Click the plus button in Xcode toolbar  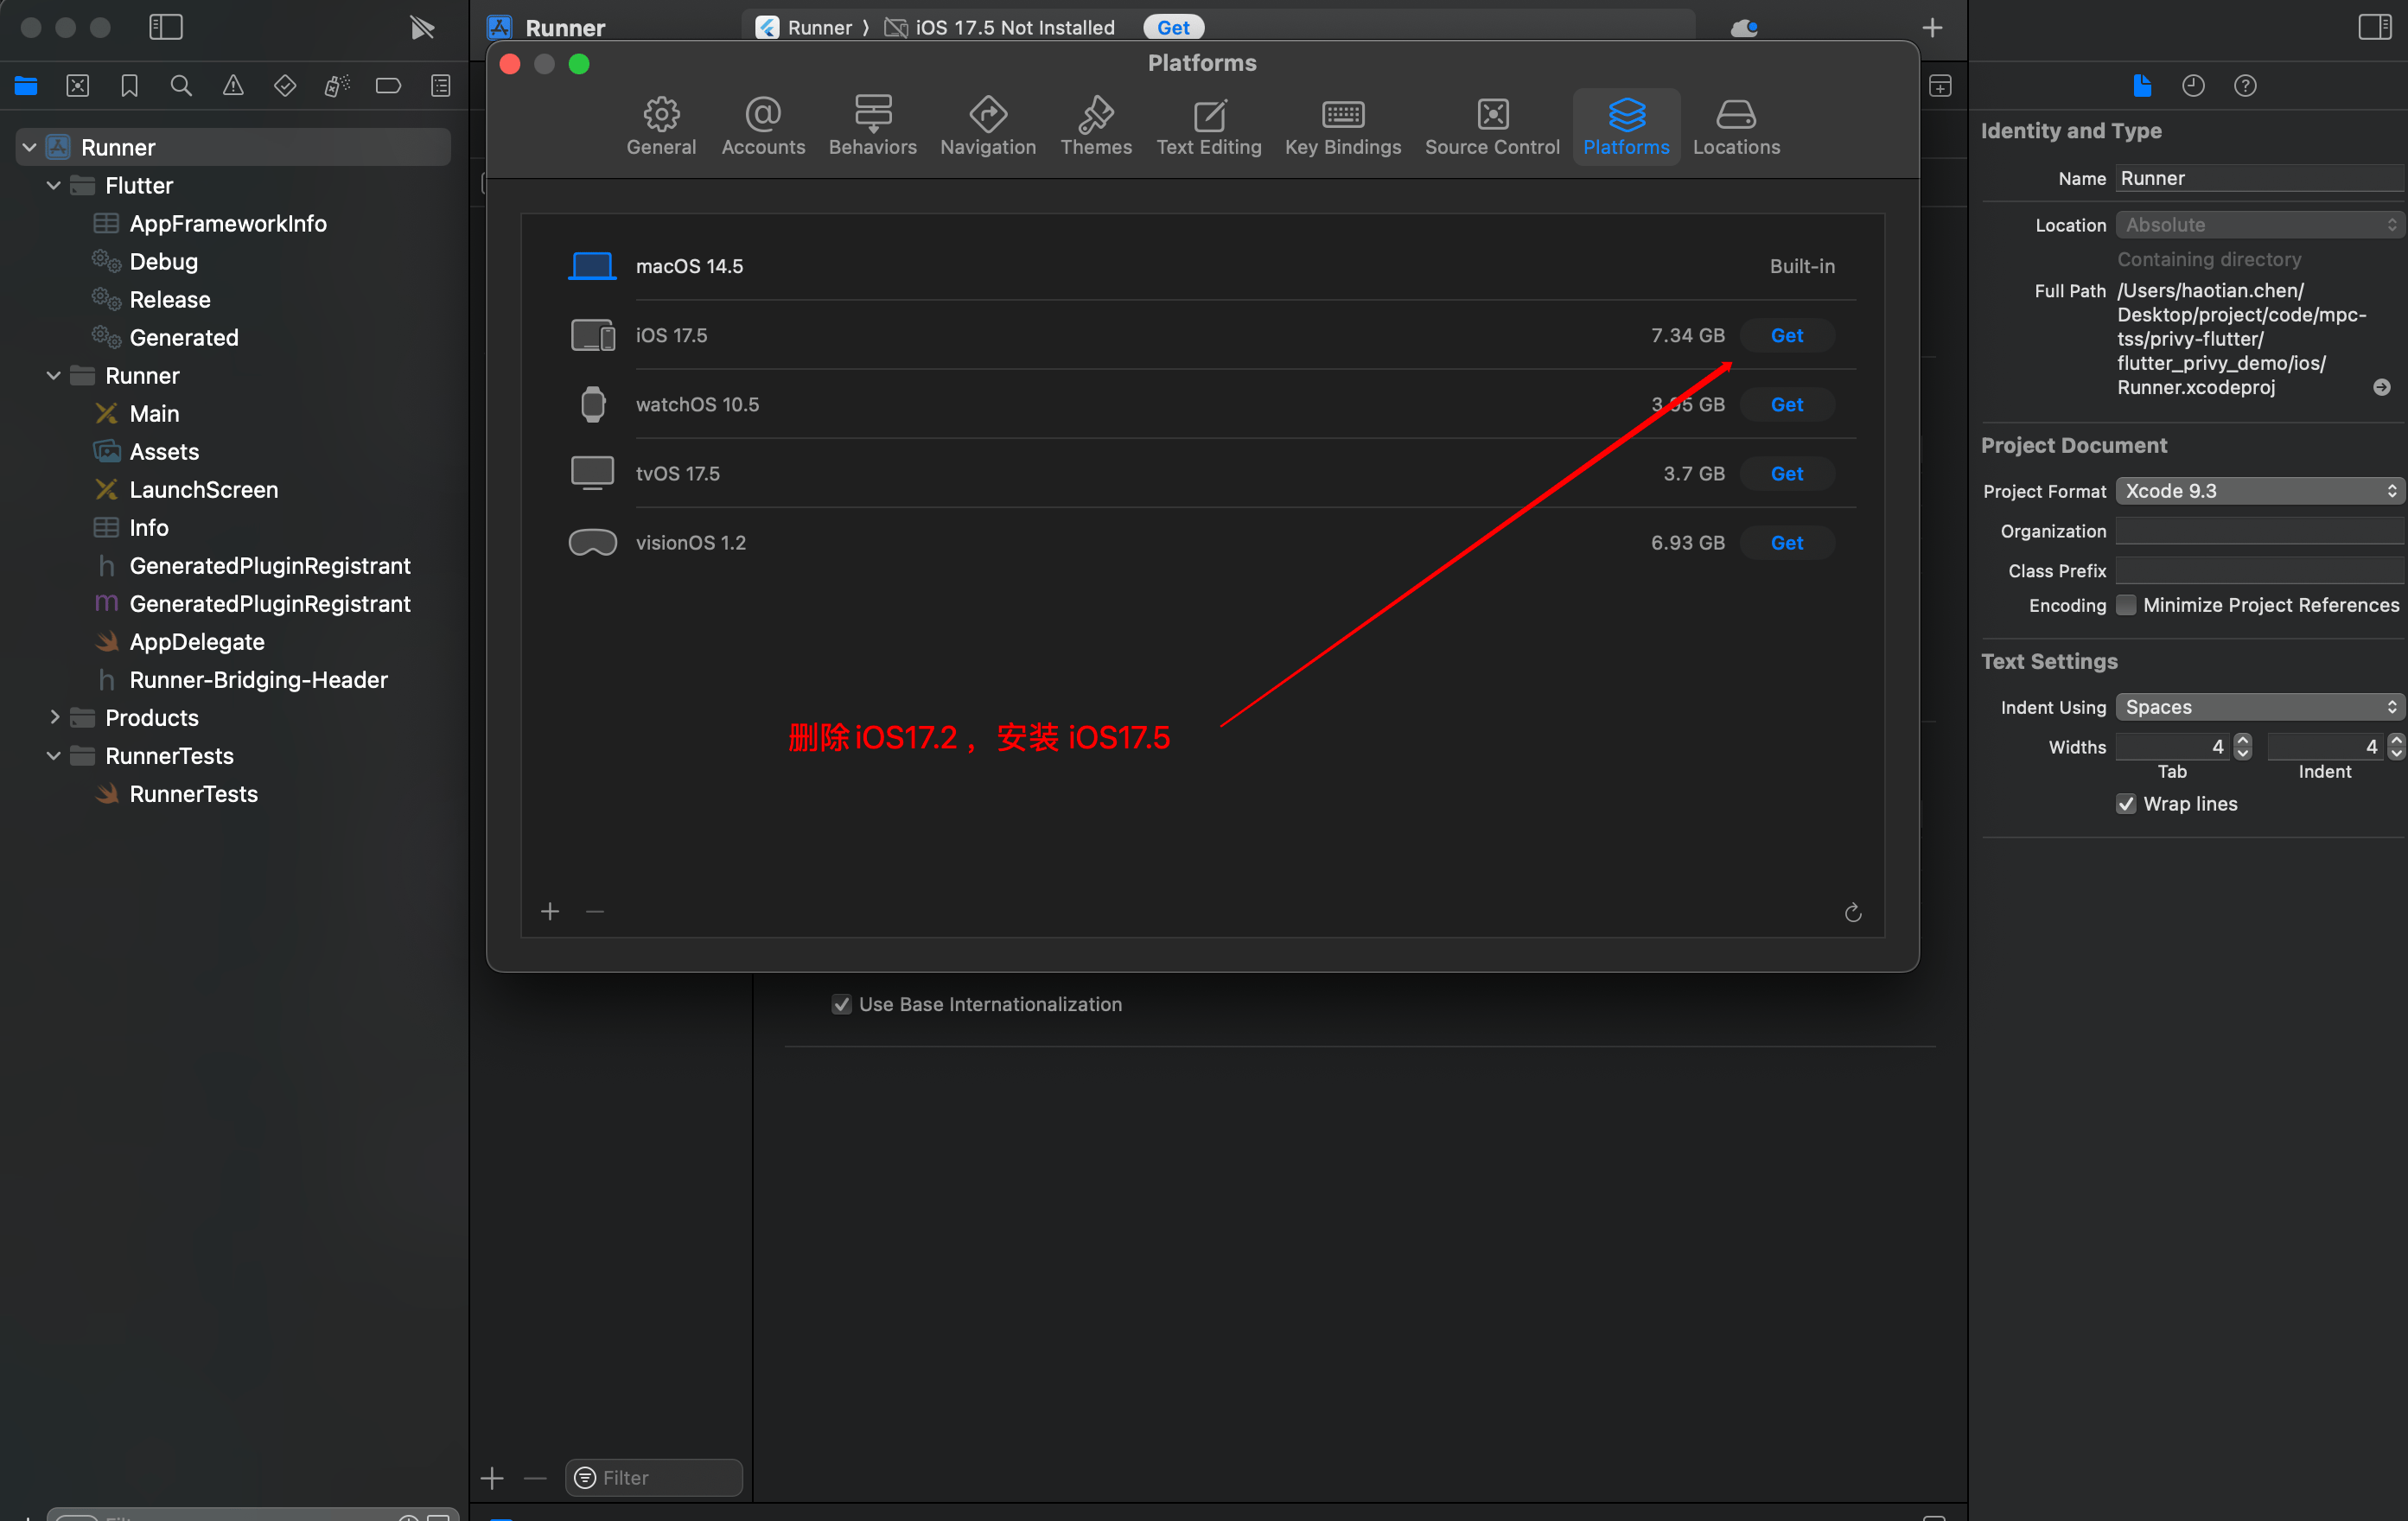1932,28
